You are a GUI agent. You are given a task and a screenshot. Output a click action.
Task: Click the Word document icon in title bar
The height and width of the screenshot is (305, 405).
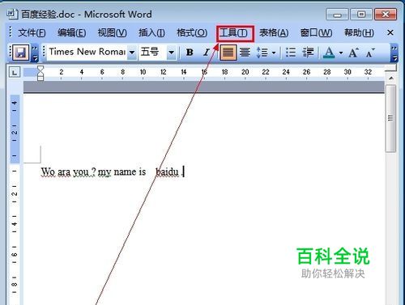coord(12,14)
